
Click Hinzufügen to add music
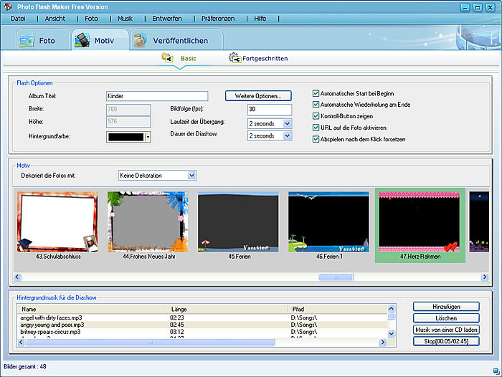445,307
